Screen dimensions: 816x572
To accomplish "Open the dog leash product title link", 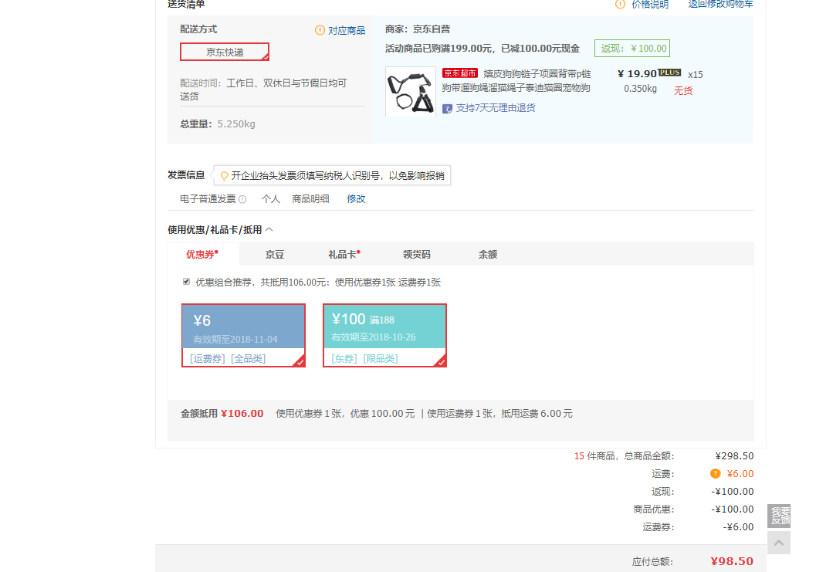I will (516, 81).
